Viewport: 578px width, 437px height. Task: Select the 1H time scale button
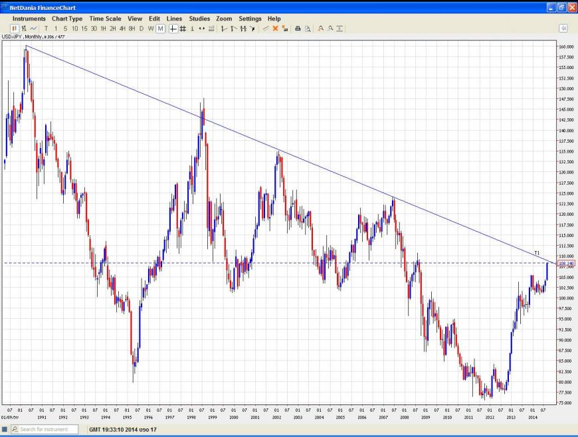103,29
